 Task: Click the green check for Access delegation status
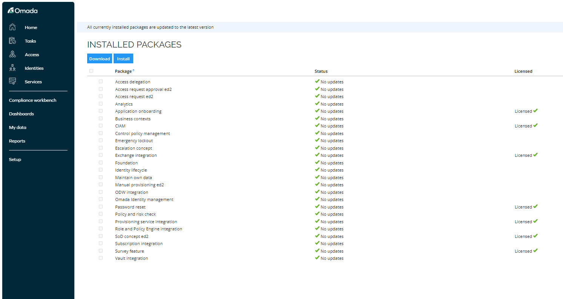317,81
